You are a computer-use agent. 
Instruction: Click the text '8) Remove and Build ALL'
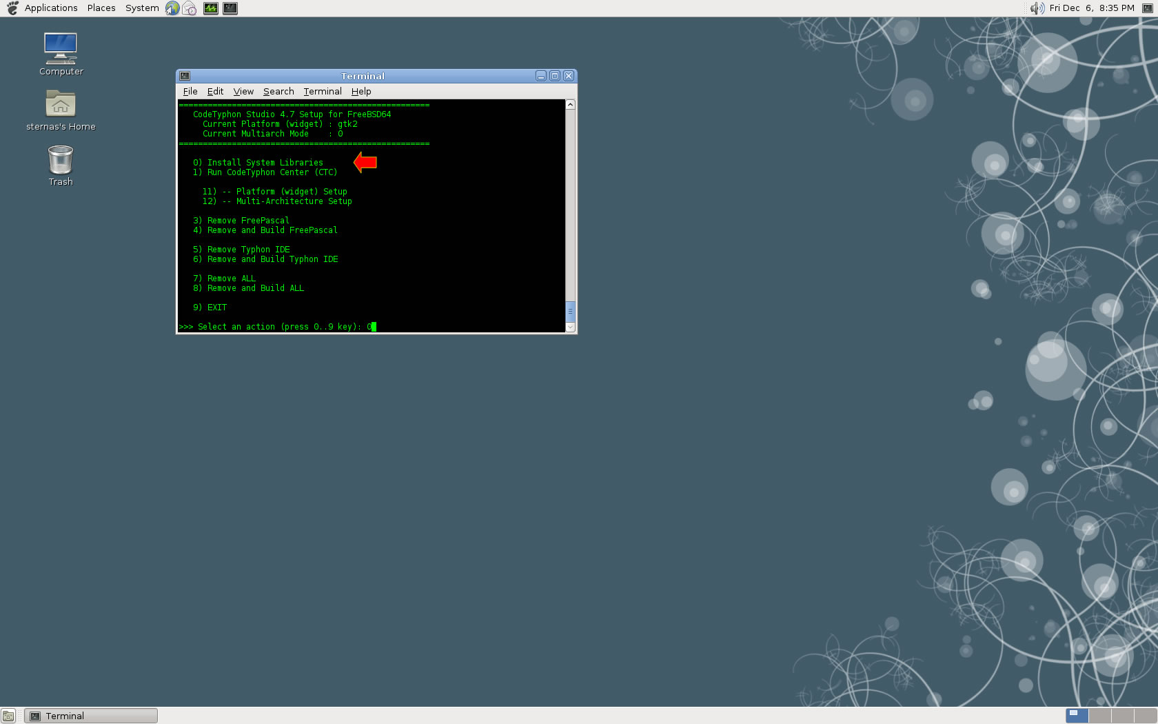[x=248, y=288]
